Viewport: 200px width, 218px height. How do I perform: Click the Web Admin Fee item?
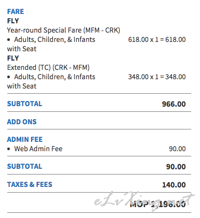(x=38, y=149)
